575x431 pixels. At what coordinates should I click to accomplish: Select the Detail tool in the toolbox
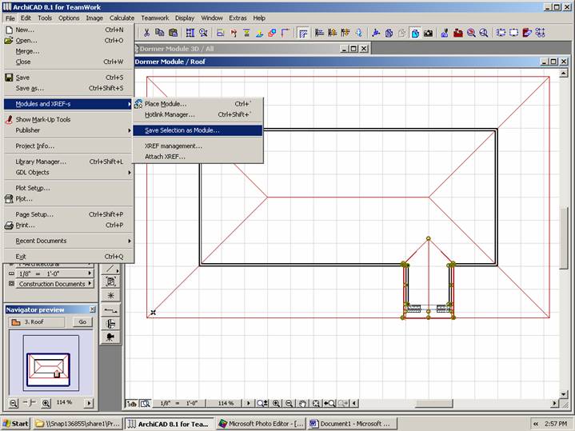(110, 324)
